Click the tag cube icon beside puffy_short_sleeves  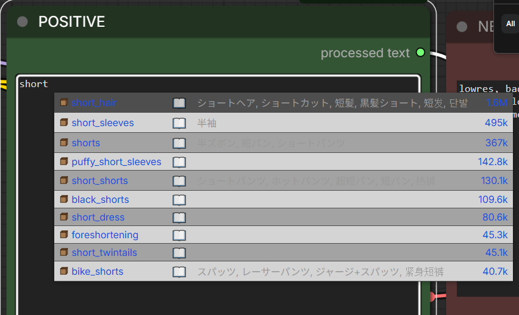pyautogui.click(x=64, y=161)
